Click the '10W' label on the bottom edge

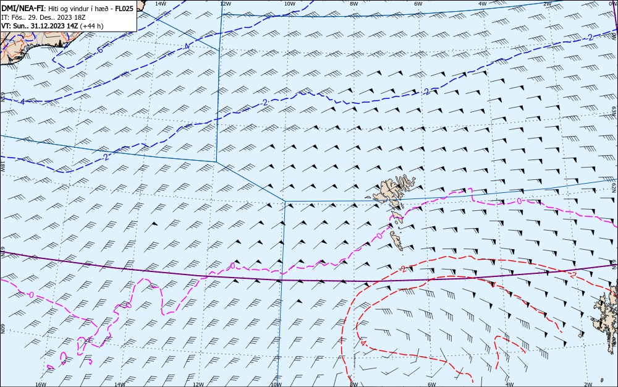[x=276, y=385]
